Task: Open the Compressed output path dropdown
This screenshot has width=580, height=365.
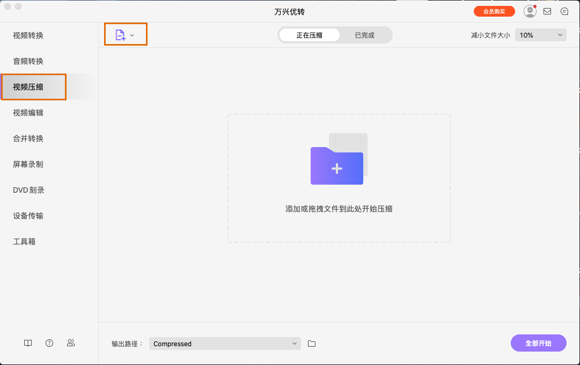Action: [x=224, y=343]
